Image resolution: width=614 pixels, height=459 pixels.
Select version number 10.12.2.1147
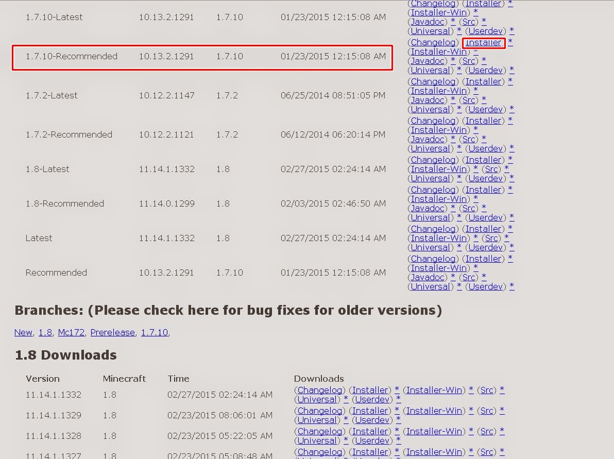pos(166,95)
